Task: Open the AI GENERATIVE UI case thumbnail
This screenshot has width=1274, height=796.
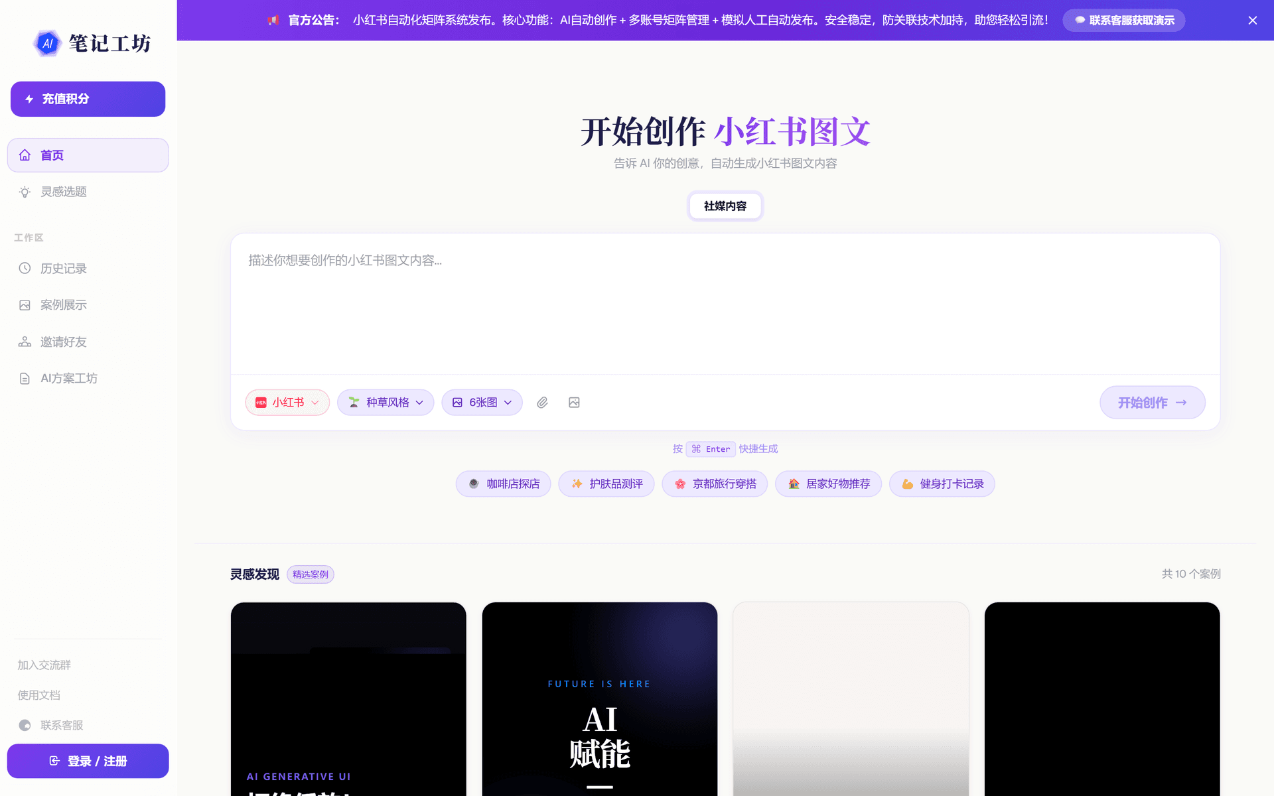Action: point(348,699)
